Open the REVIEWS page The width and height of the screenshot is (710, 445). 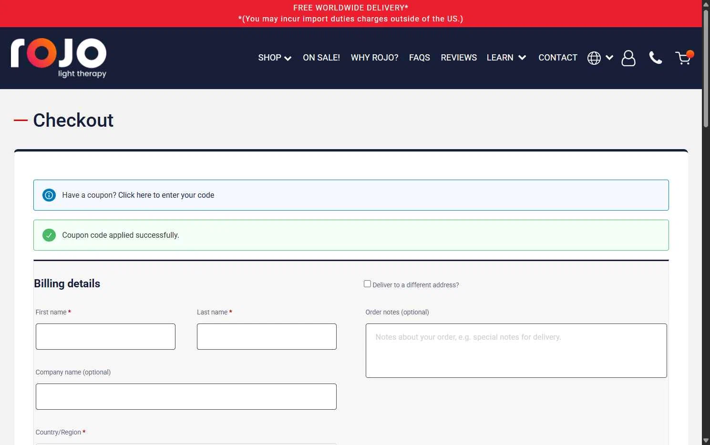click(x=459, y=58)
